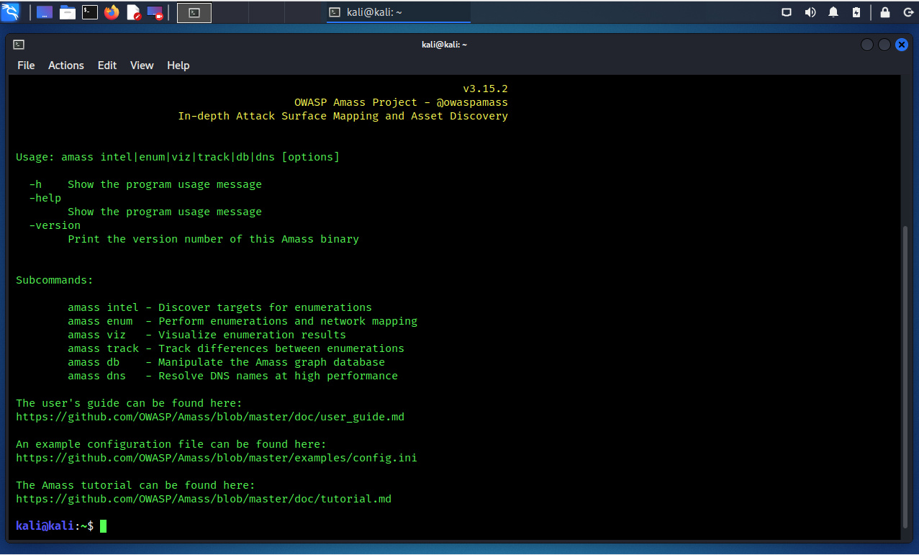Click the screen recorder panel icon
Viewport: 919px width, 555px height.
[155, 12]
